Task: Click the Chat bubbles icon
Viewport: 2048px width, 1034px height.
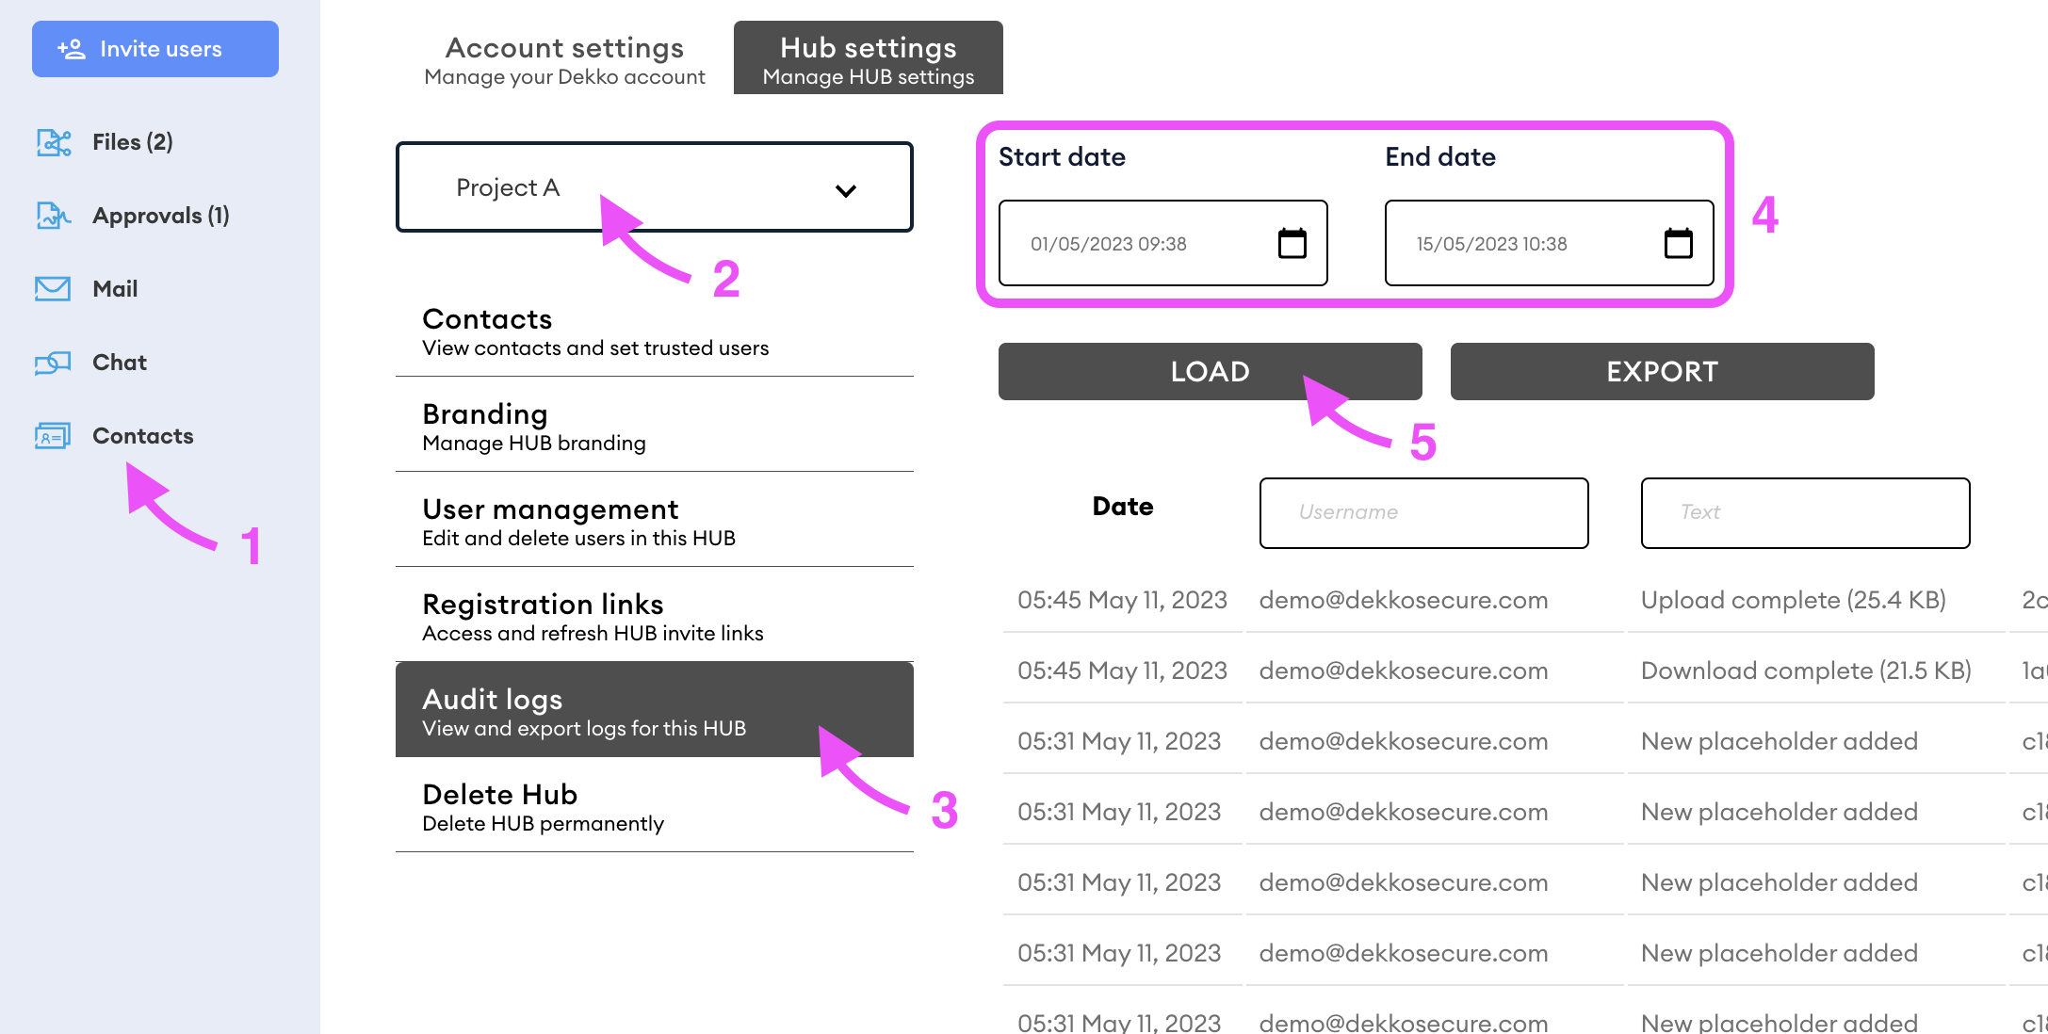Action: click(53, 363)
